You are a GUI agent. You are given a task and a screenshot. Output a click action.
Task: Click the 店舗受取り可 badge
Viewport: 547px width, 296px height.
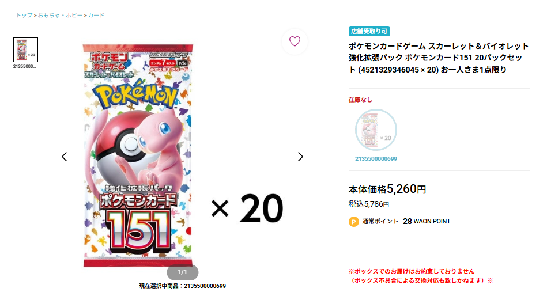[x=369, y=31]
